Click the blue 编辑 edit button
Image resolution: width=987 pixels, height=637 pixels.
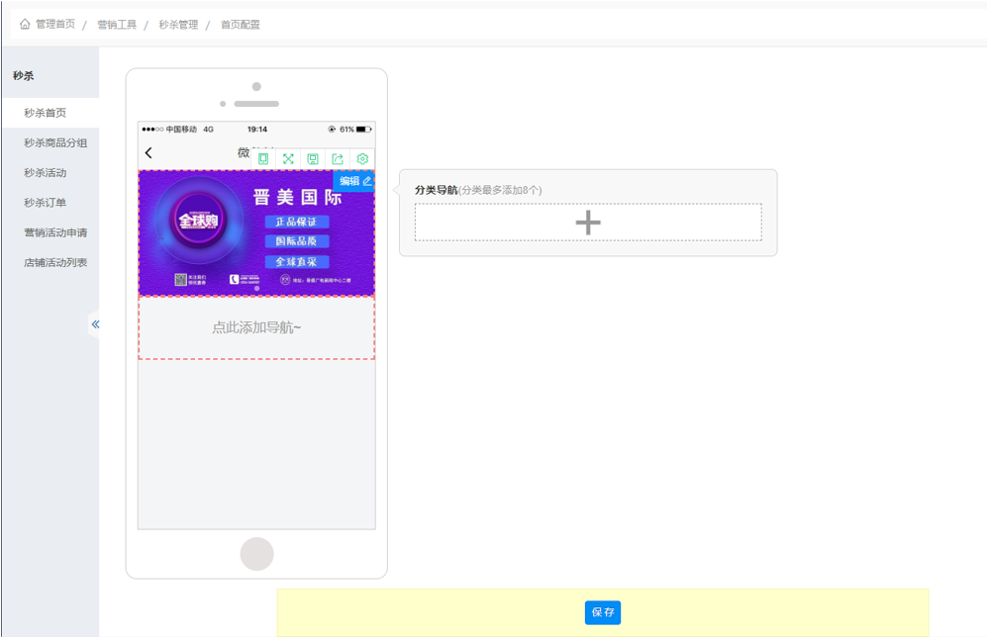click(354, 181)
